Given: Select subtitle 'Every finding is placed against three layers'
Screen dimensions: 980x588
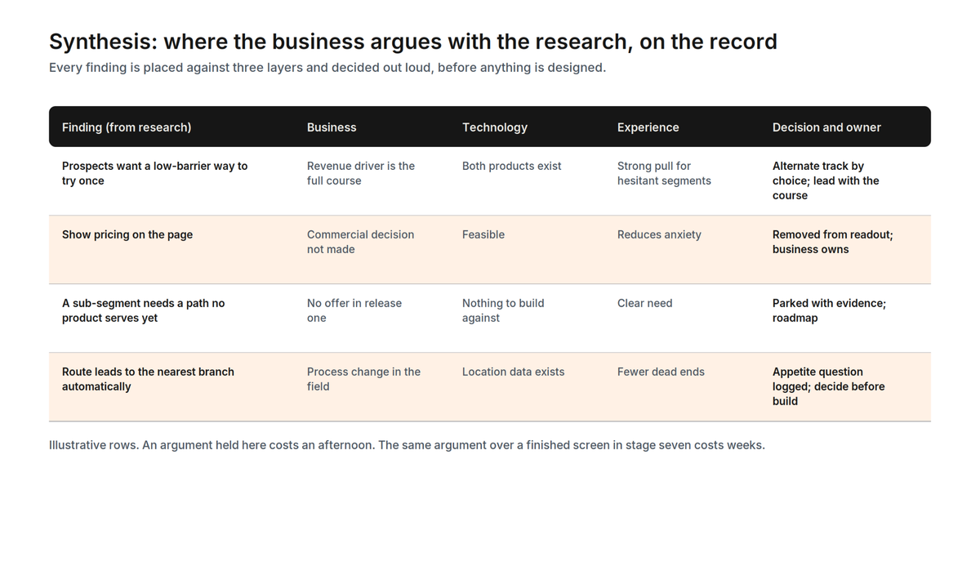Looking at the screenshot, I should pyautogui.click(x=327, y=68).
